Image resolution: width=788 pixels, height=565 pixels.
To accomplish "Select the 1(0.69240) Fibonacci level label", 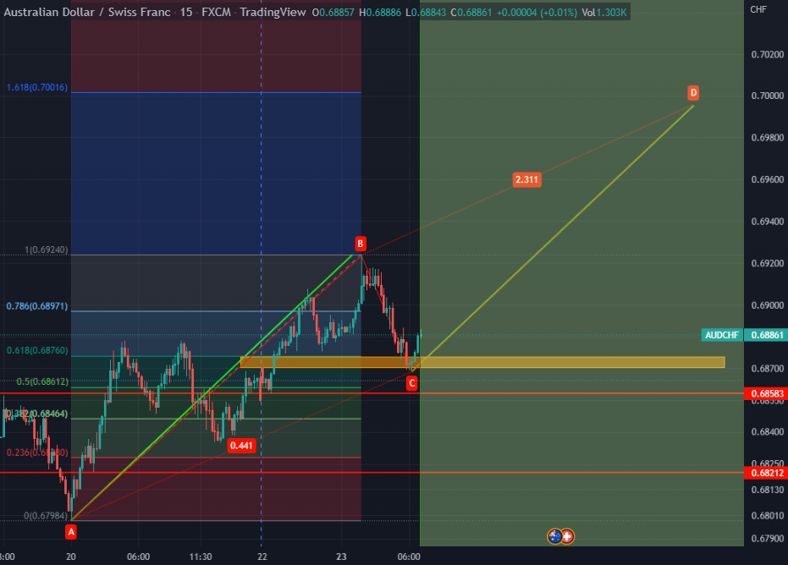I will click(x=47, y=250).
